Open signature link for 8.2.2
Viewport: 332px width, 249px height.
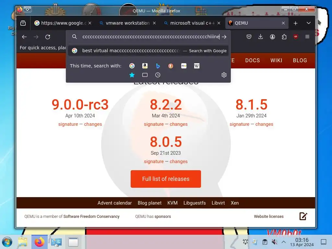tap(154, 124)
